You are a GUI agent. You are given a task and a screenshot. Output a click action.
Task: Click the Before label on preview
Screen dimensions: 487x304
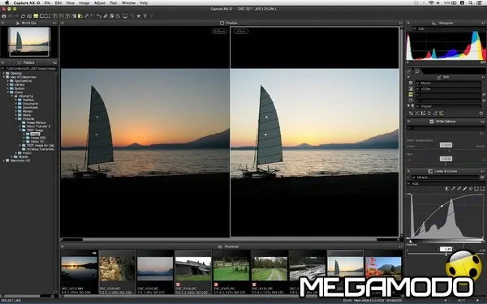click(x=219, y=31)
